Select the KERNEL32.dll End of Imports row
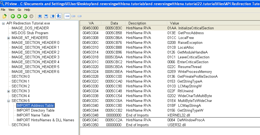The height and width of the screenshot is (135, 260). [x=170, y=115]
